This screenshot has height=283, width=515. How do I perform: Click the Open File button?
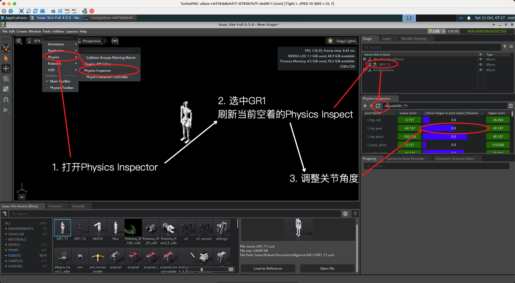click(x=327, y=268)
